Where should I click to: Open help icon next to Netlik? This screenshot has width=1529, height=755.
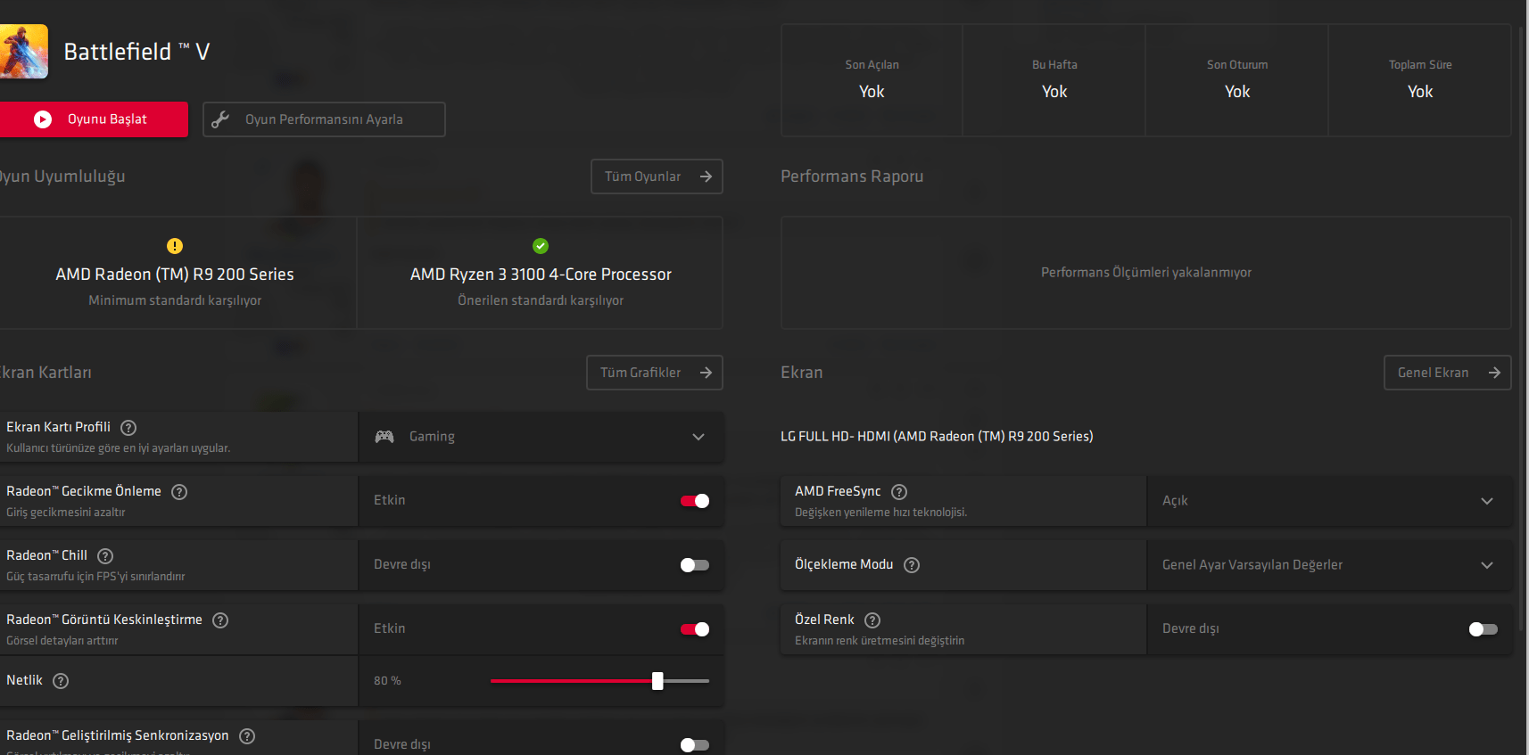pos(61,681)
